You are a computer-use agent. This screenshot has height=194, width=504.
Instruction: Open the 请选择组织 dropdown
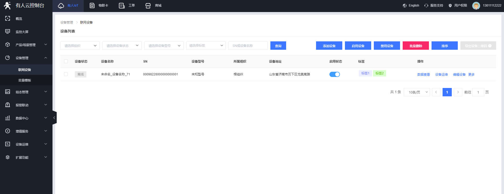(80, 46)
